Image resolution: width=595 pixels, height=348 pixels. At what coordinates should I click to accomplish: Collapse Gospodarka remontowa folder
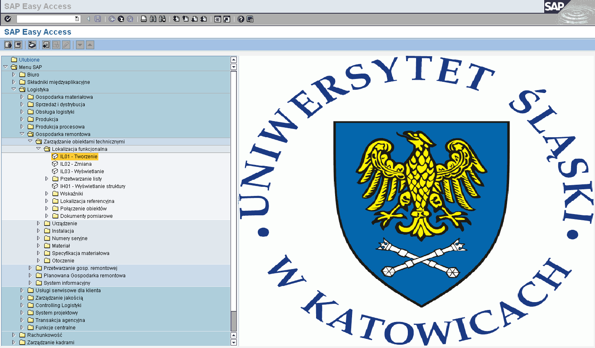22,134
